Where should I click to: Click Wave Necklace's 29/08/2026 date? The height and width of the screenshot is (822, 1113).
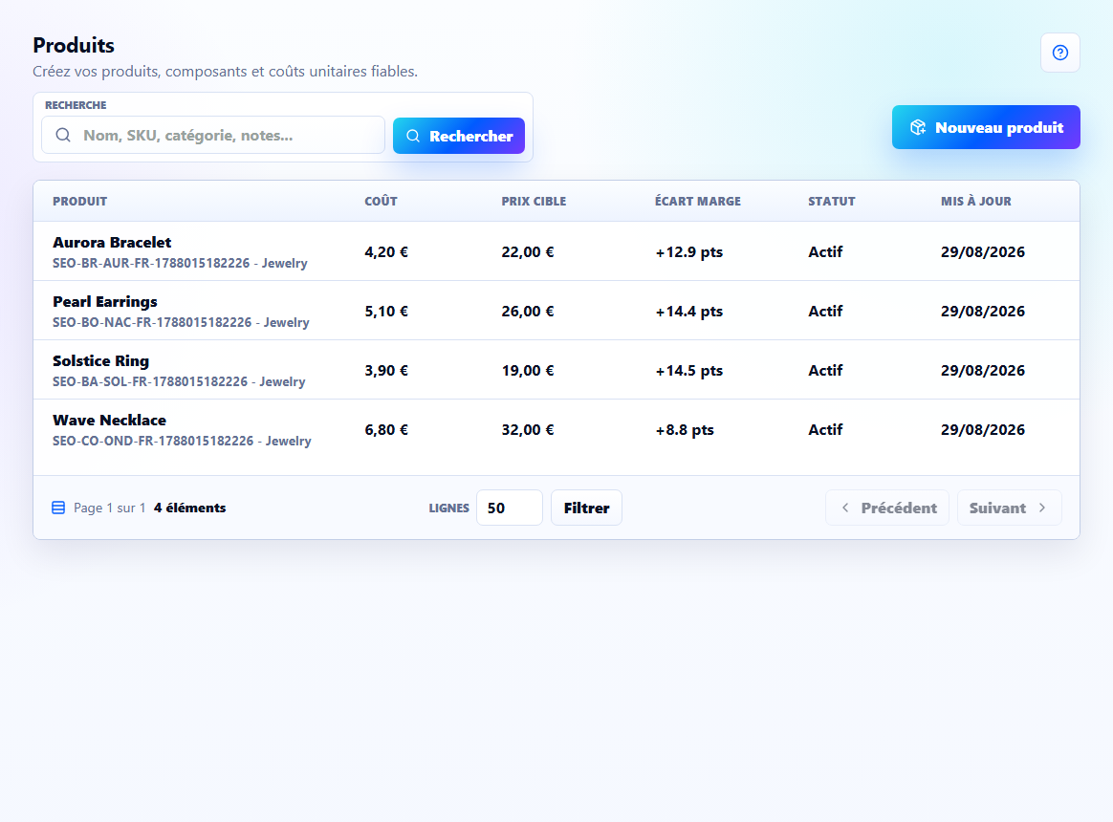pyautogui.click(x=983, y=430)
